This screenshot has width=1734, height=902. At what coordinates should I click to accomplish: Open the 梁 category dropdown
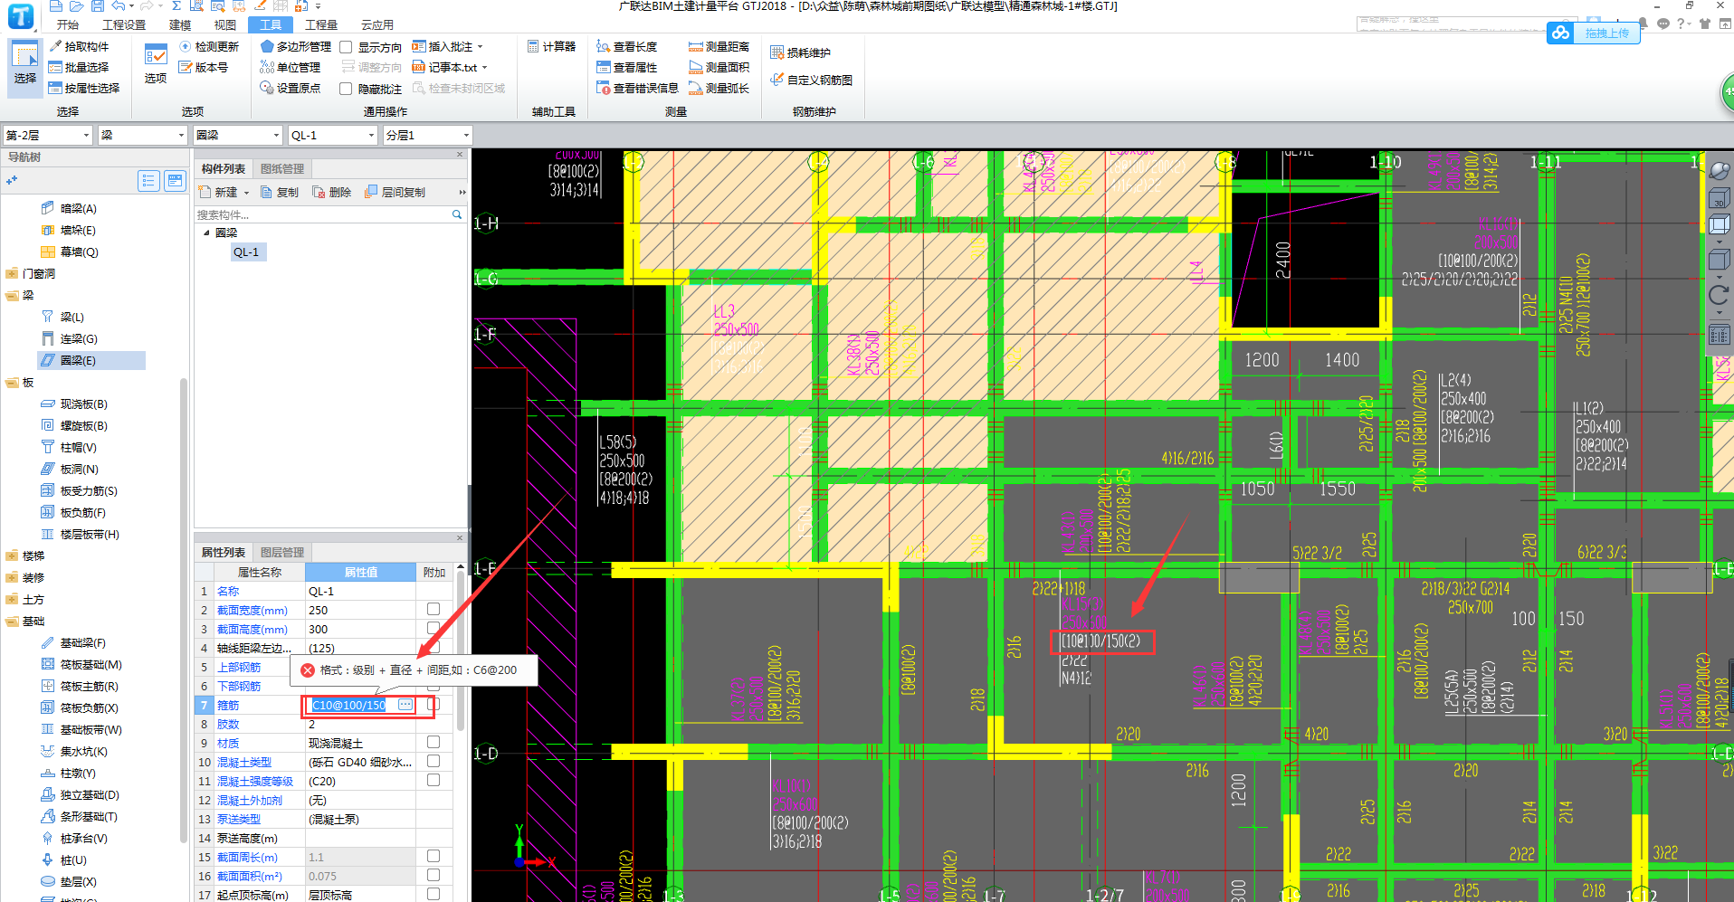143,135
